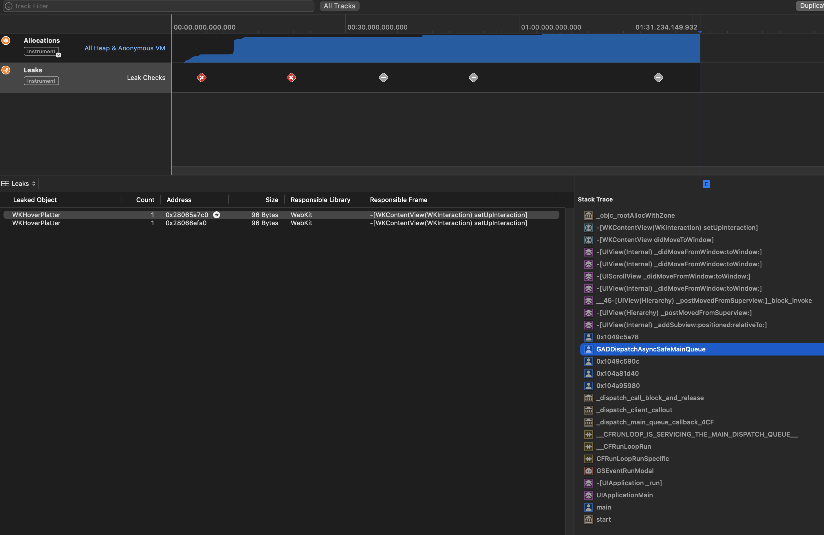
Task: Click the orange Allocations instrument icon
Action: (x=6, y=41)
